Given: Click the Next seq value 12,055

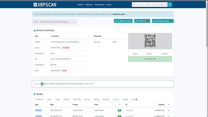Looking at the screenshot, I should pyautogui.click(x=114, y=42).
